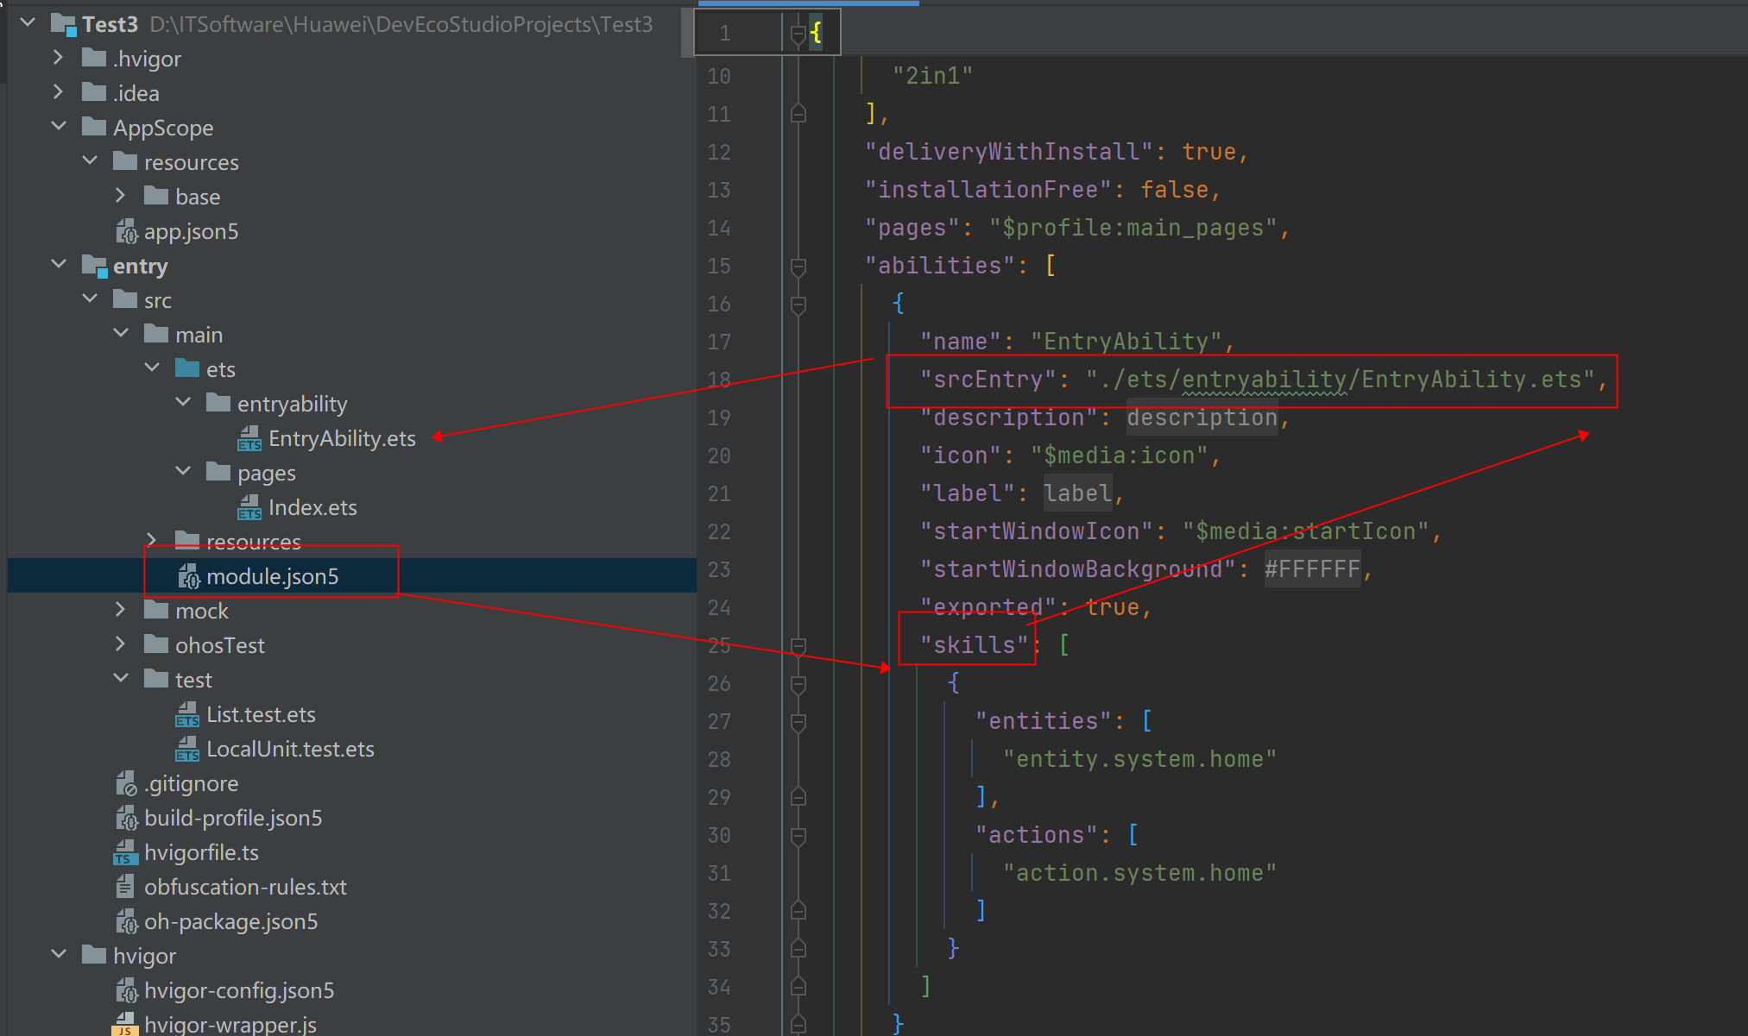The image size is (1748, 1036).
Task: Select the mock folder icon
Action: [156, 610]
